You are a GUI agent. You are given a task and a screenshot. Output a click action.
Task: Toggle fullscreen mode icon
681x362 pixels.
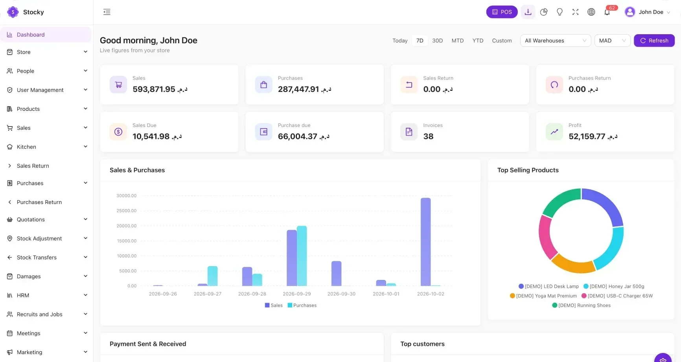point(575,12)
